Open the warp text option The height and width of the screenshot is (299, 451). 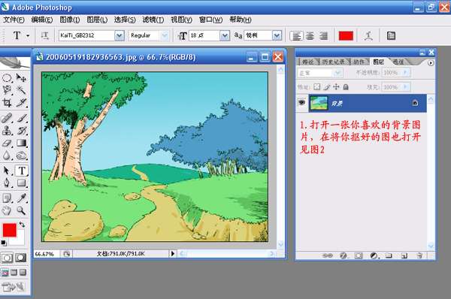[x=368, y=36]
